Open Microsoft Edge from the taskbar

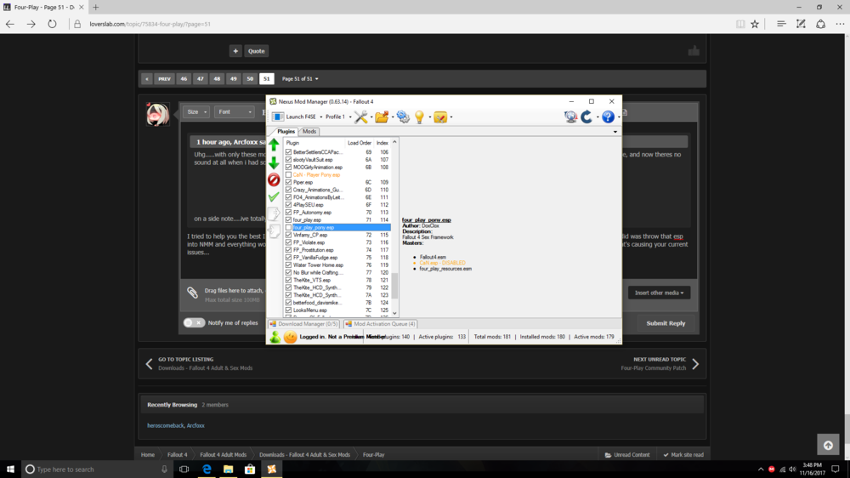coord(207,469)
